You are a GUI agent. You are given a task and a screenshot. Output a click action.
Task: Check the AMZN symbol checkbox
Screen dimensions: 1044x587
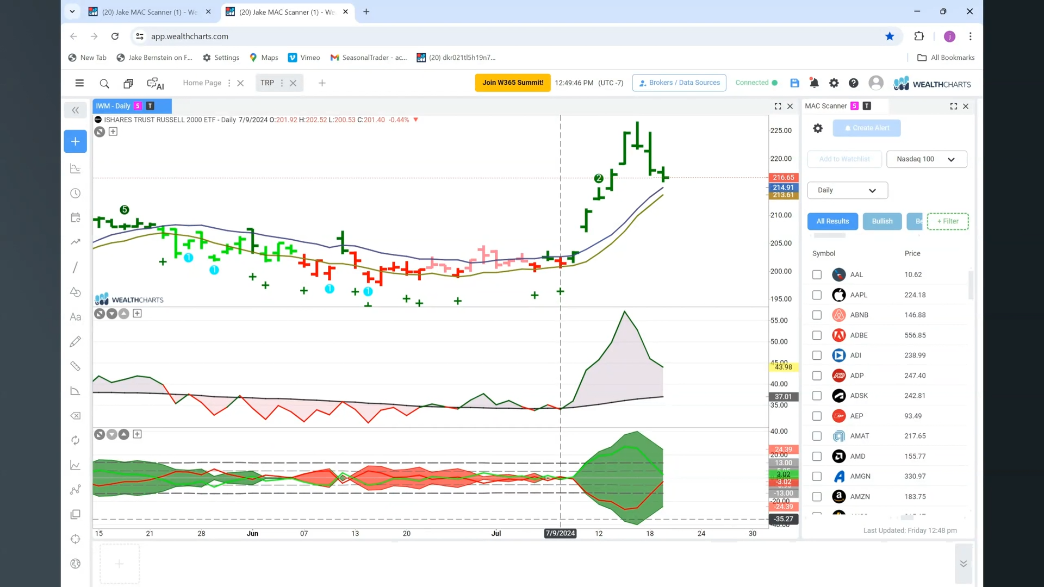coord(817,497)
